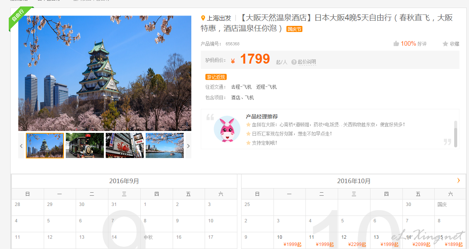
Task: Open the product title 大阪天然温泉酒店 link
Action: 327,23
